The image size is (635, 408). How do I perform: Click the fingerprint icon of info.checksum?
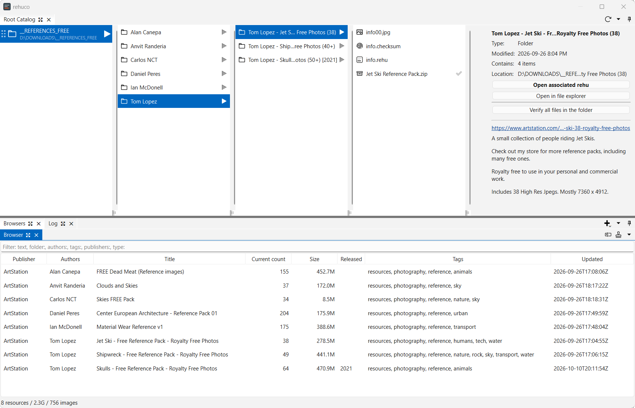coord(360,46)
